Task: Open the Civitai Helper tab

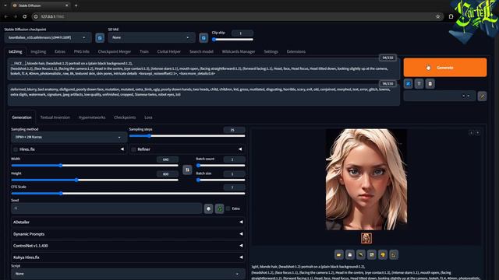Action: click(168, 51)
